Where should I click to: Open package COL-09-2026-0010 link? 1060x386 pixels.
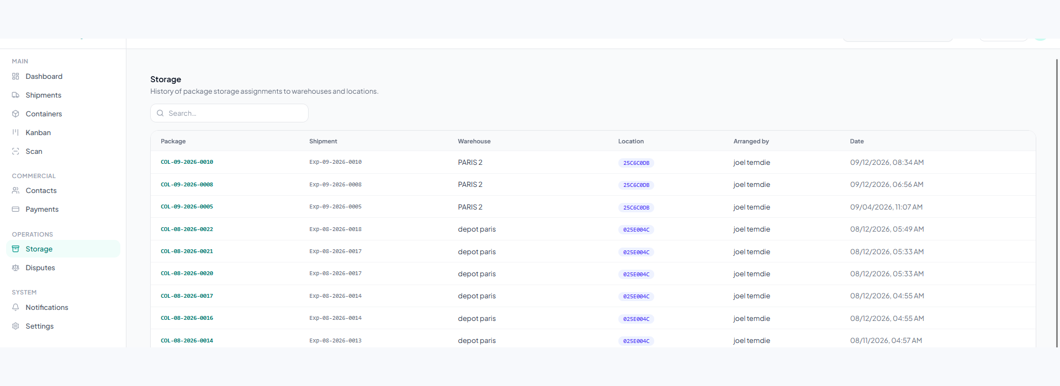[187, 162]
